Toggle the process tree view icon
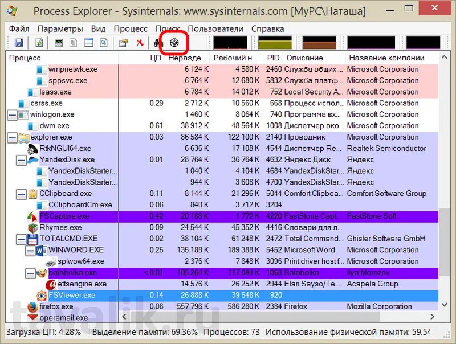The image size is (456, 344). point(74,43)
